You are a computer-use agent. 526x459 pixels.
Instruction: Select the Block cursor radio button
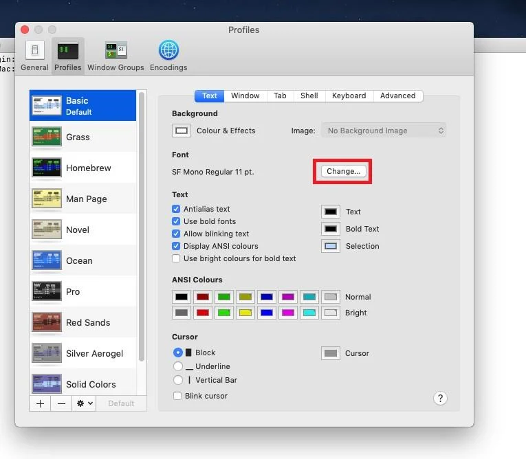pos(178,352)
